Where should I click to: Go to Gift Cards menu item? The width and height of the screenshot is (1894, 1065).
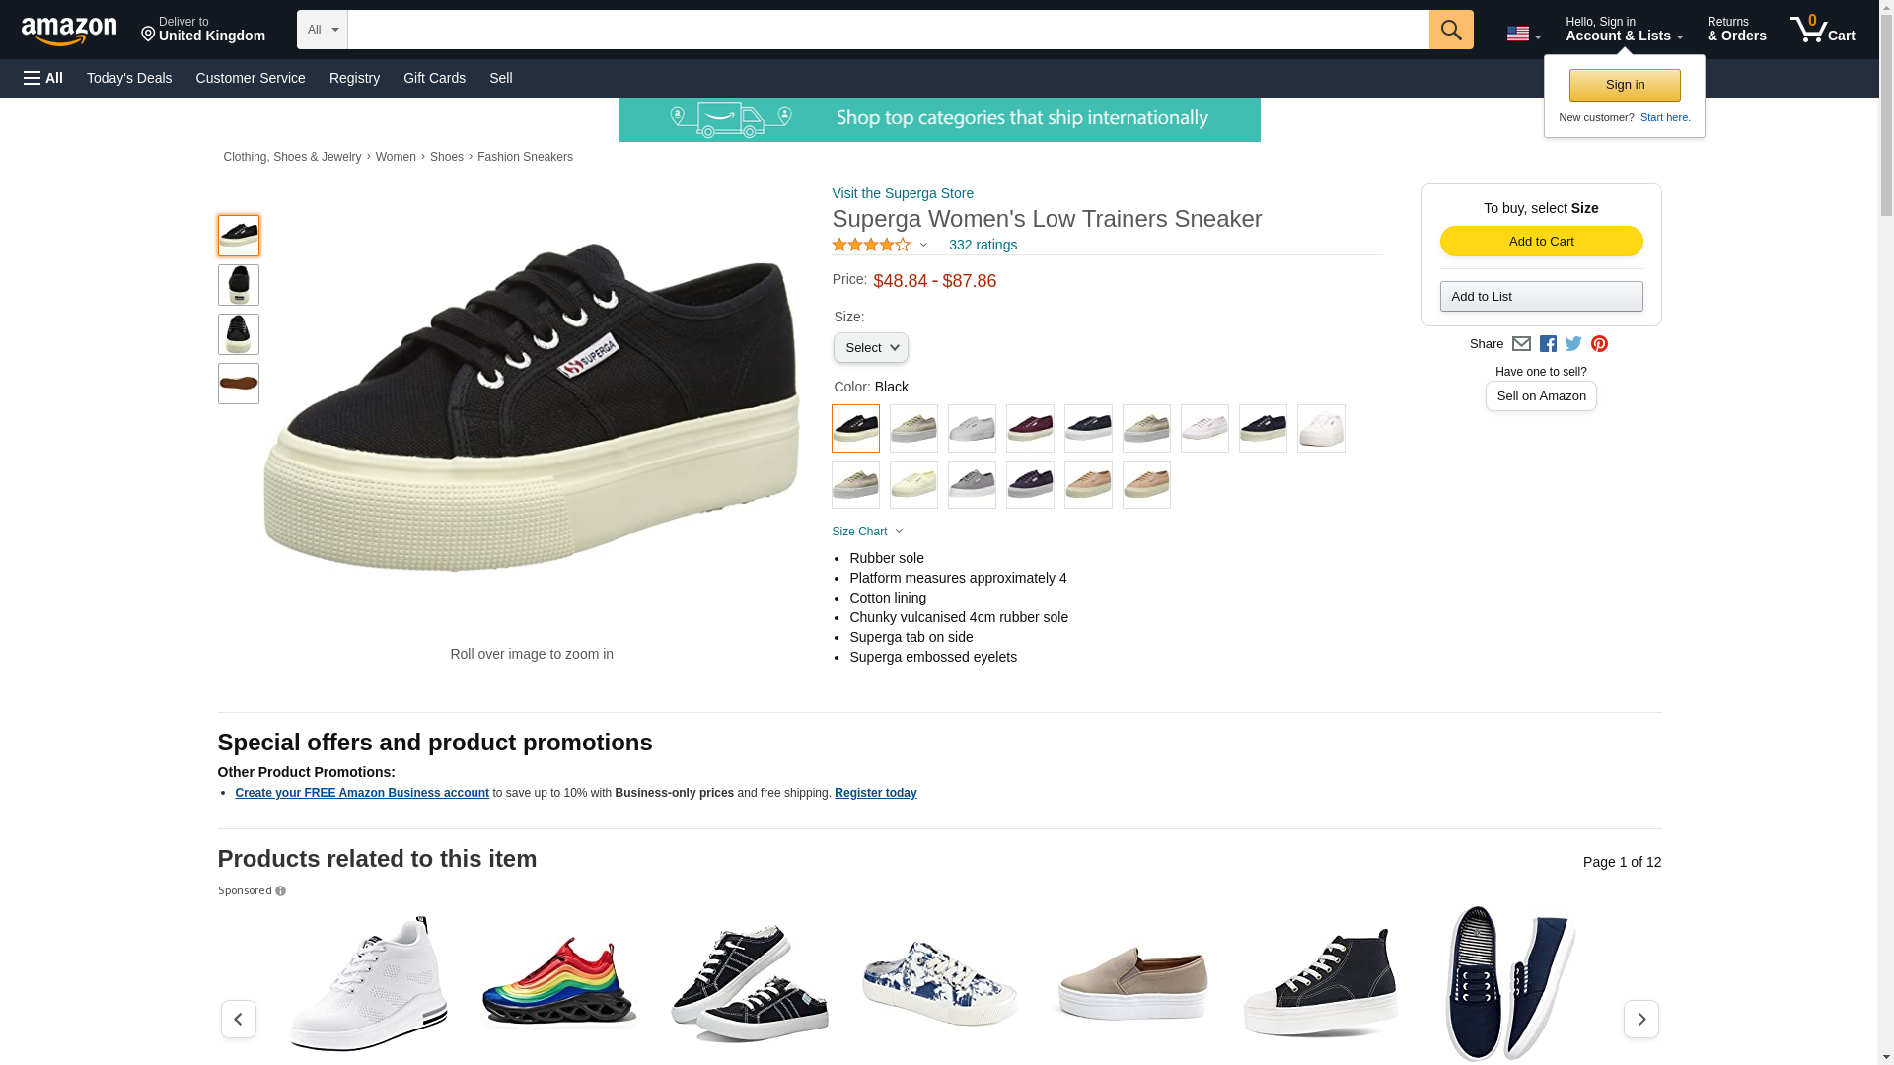(434, 78)
